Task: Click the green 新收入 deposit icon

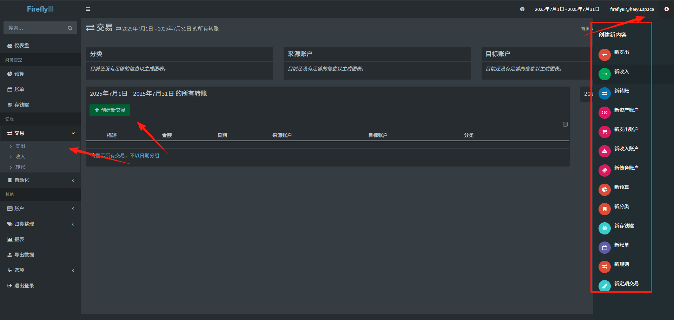Action: 604,74
